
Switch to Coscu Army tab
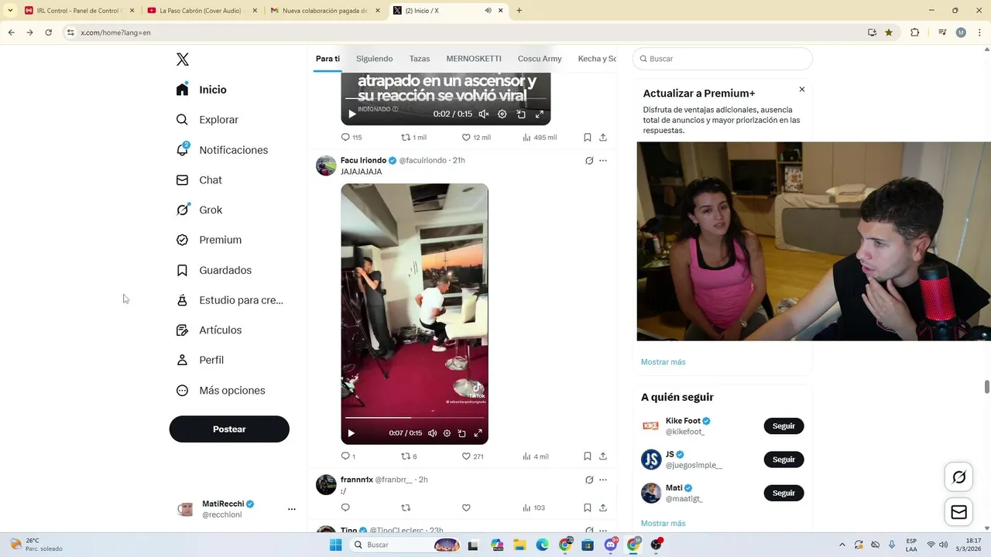click(540, 59)
